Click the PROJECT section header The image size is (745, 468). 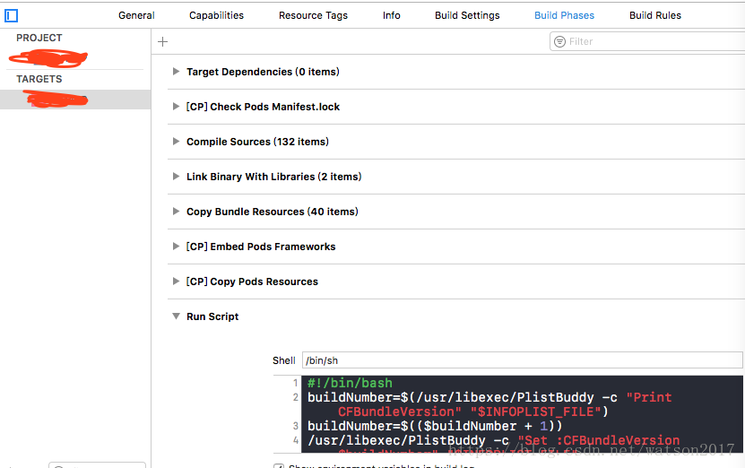pyautogui.click(x=39, y=38)
